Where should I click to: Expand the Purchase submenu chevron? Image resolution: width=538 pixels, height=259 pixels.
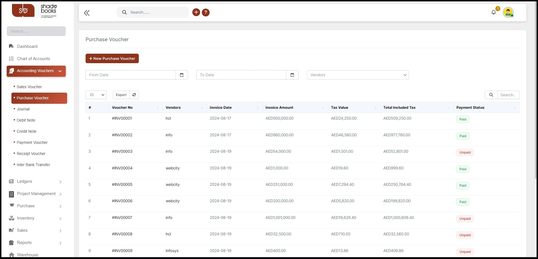[x=60, y=206]
